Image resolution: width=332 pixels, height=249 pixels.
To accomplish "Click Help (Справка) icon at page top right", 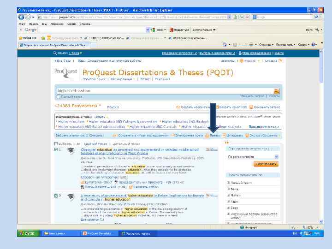I will pyautogui.click(x=280, y=61).
